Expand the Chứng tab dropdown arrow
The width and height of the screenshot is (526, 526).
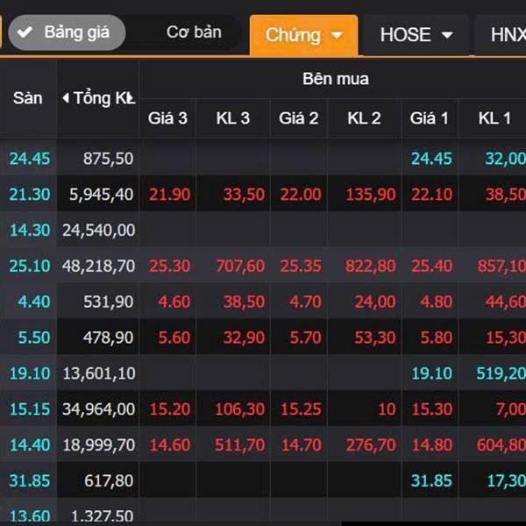[x=338, y=36]
